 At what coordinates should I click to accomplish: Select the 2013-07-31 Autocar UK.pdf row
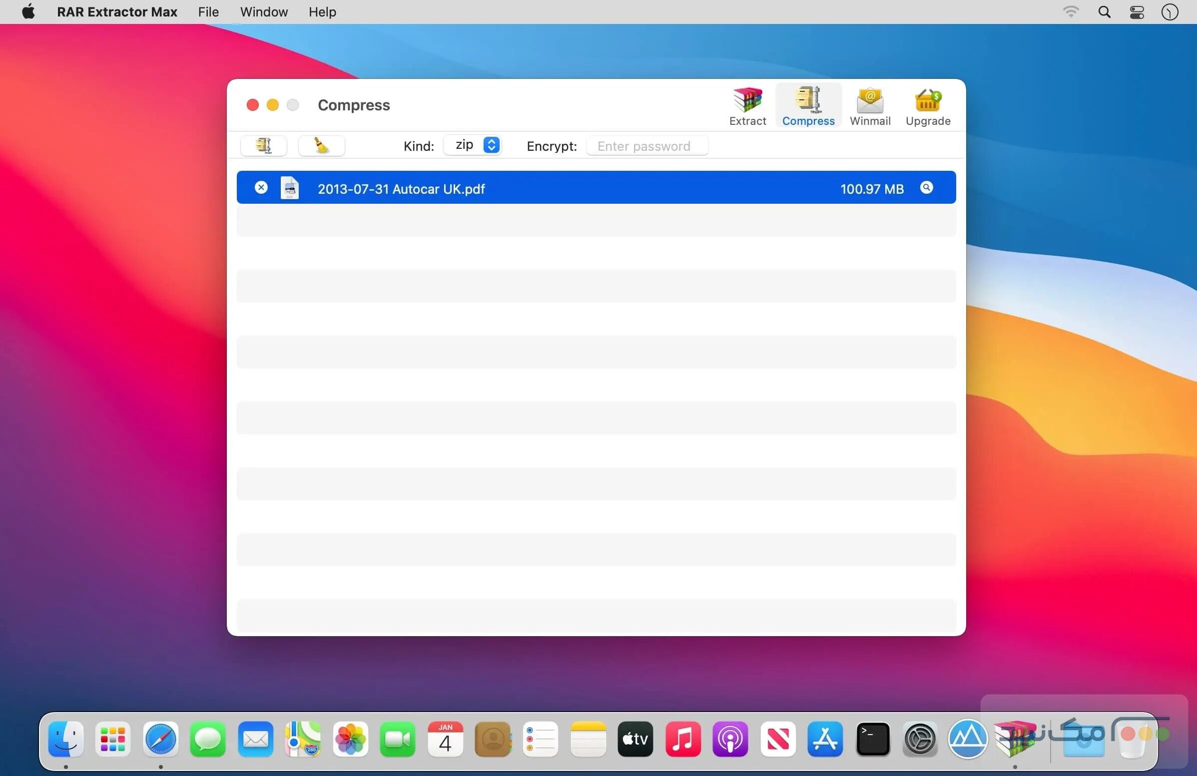click(553, 188)
